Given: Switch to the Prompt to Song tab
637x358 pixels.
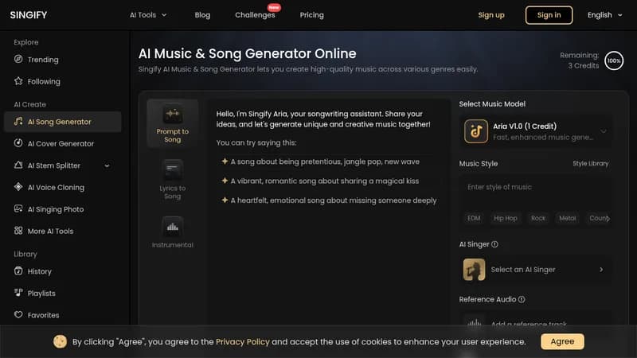Looking at the screenshot, I should [x=173, y=123].
